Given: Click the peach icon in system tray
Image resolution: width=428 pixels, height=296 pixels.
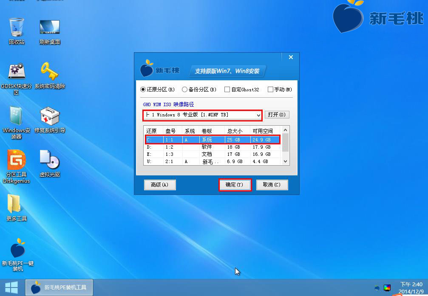Looking at the screenshot, I should [x=377, y=288].
